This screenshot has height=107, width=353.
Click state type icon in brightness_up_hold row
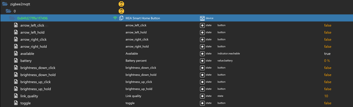(202, 89)
